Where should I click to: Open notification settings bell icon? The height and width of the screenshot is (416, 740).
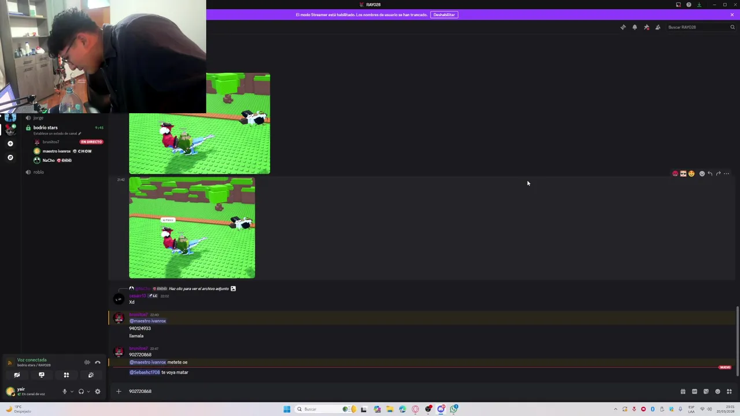click(634, 27)
